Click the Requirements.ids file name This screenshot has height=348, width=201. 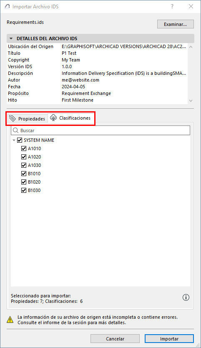click(x=25, y=22)
